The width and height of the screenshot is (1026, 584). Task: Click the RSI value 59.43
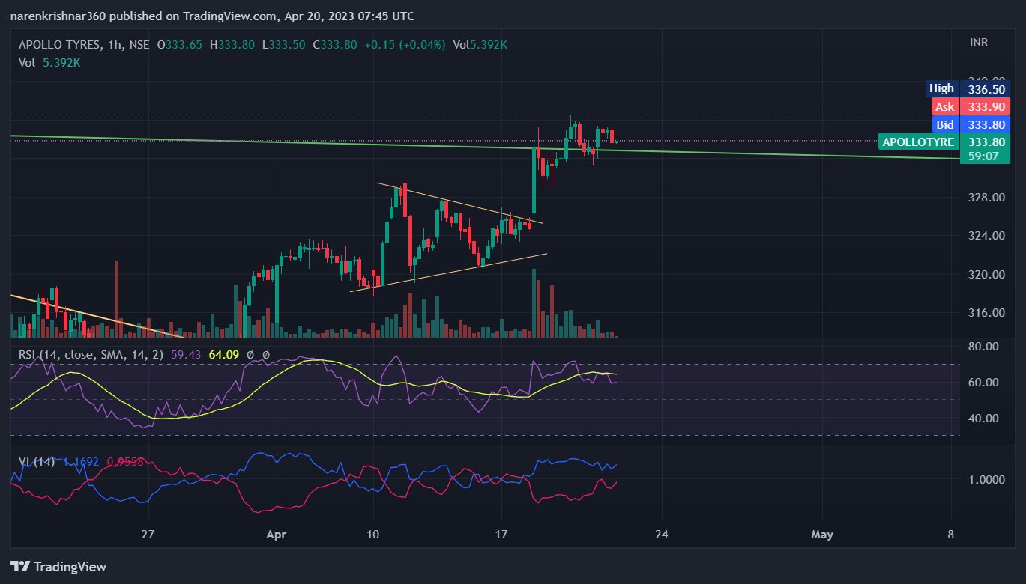pyautogui.click(x=186, y=354)
